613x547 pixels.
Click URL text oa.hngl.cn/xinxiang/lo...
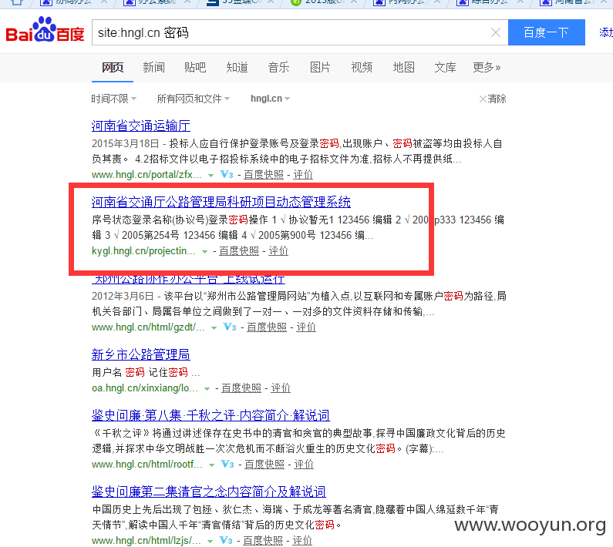point(145,388)
